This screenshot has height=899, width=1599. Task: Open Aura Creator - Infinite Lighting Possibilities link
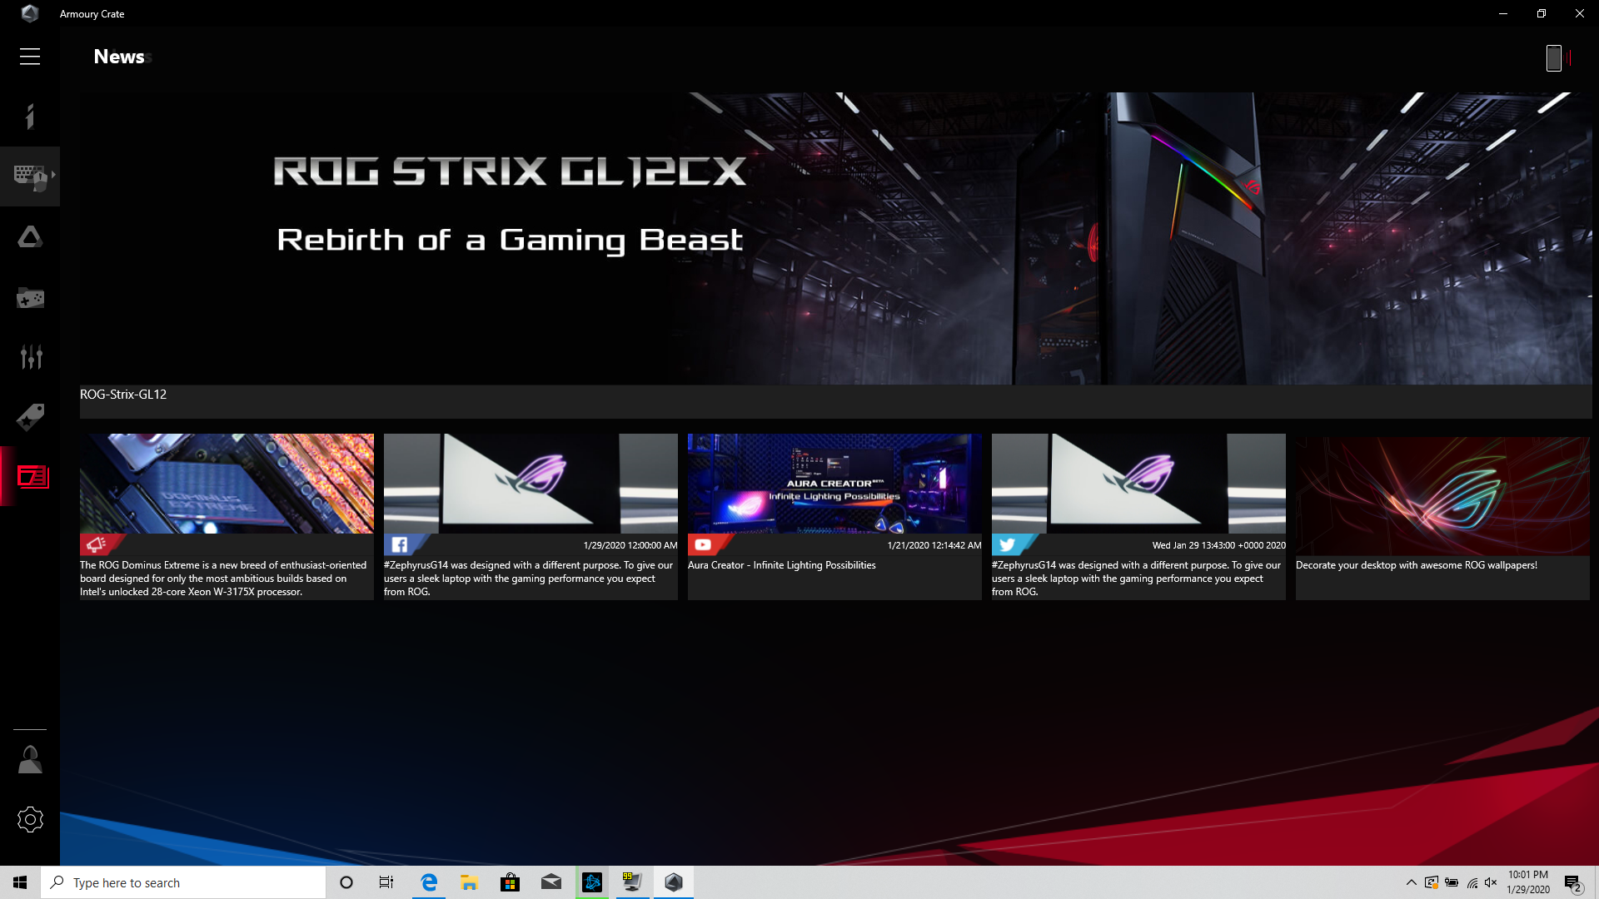point(782,565)
